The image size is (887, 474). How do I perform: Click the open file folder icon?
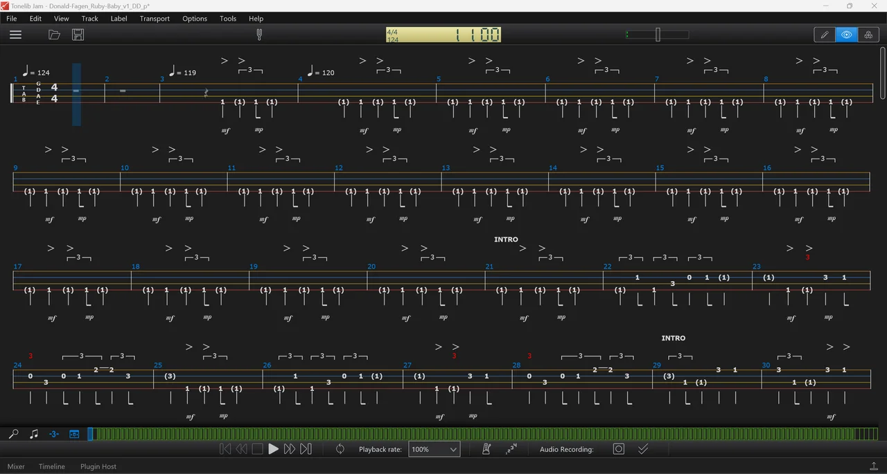click(54, 35)
